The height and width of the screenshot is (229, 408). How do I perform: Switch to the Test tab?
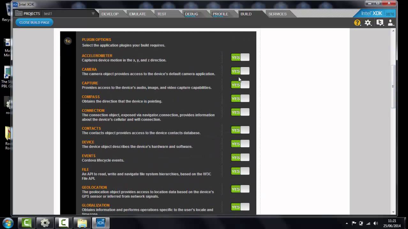pyautogui.click(x=162, y=14)
